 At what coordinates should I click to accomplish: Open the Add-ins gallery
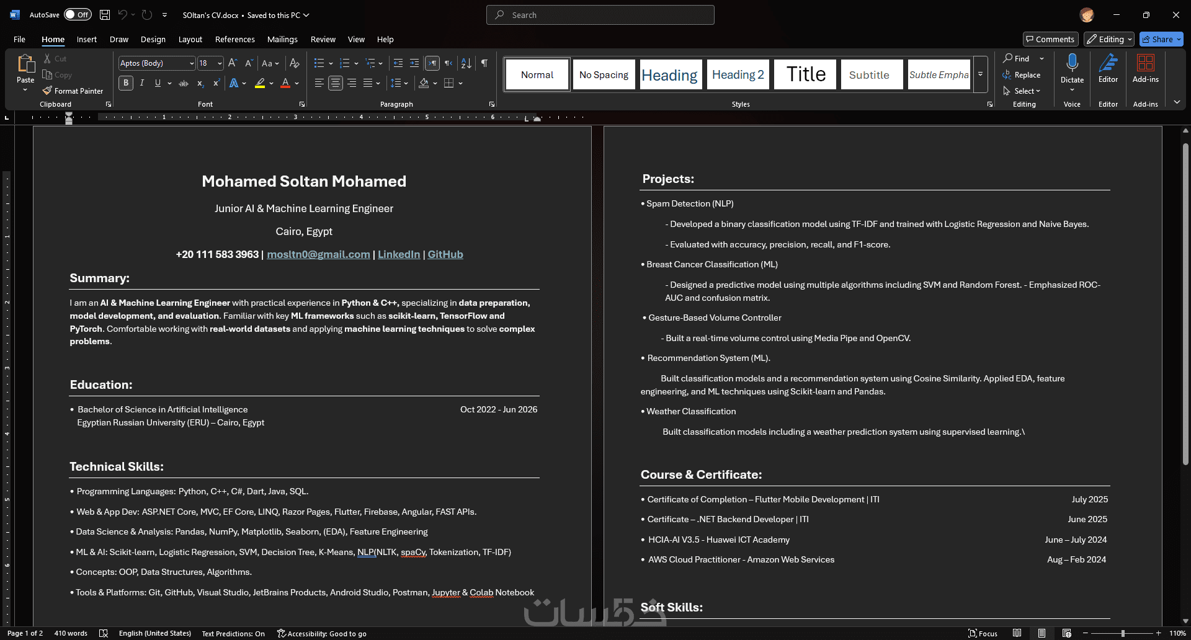1145,68
